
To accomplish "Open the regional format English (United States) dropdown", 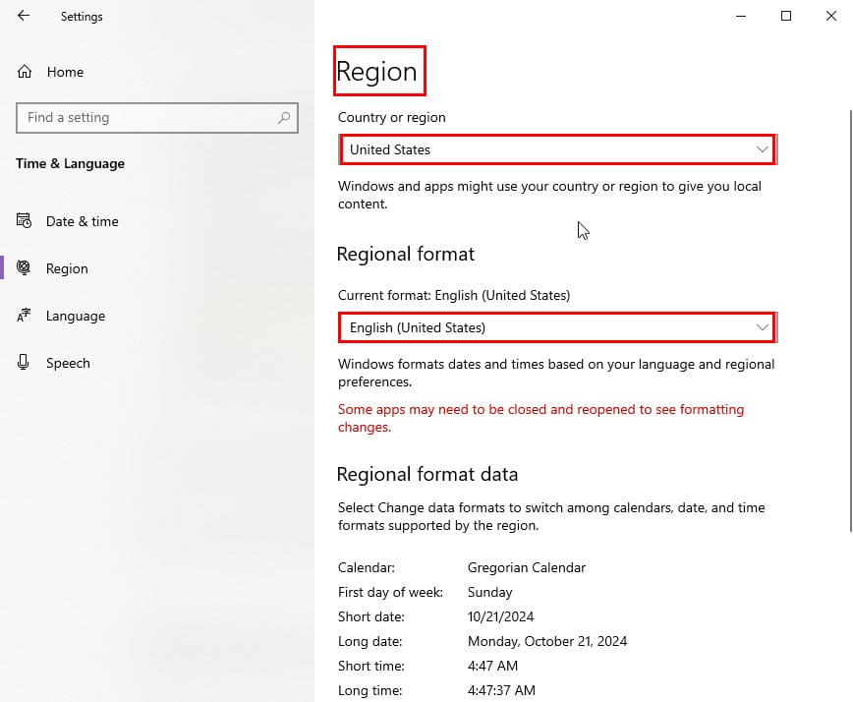I will (x=557, y=327).
